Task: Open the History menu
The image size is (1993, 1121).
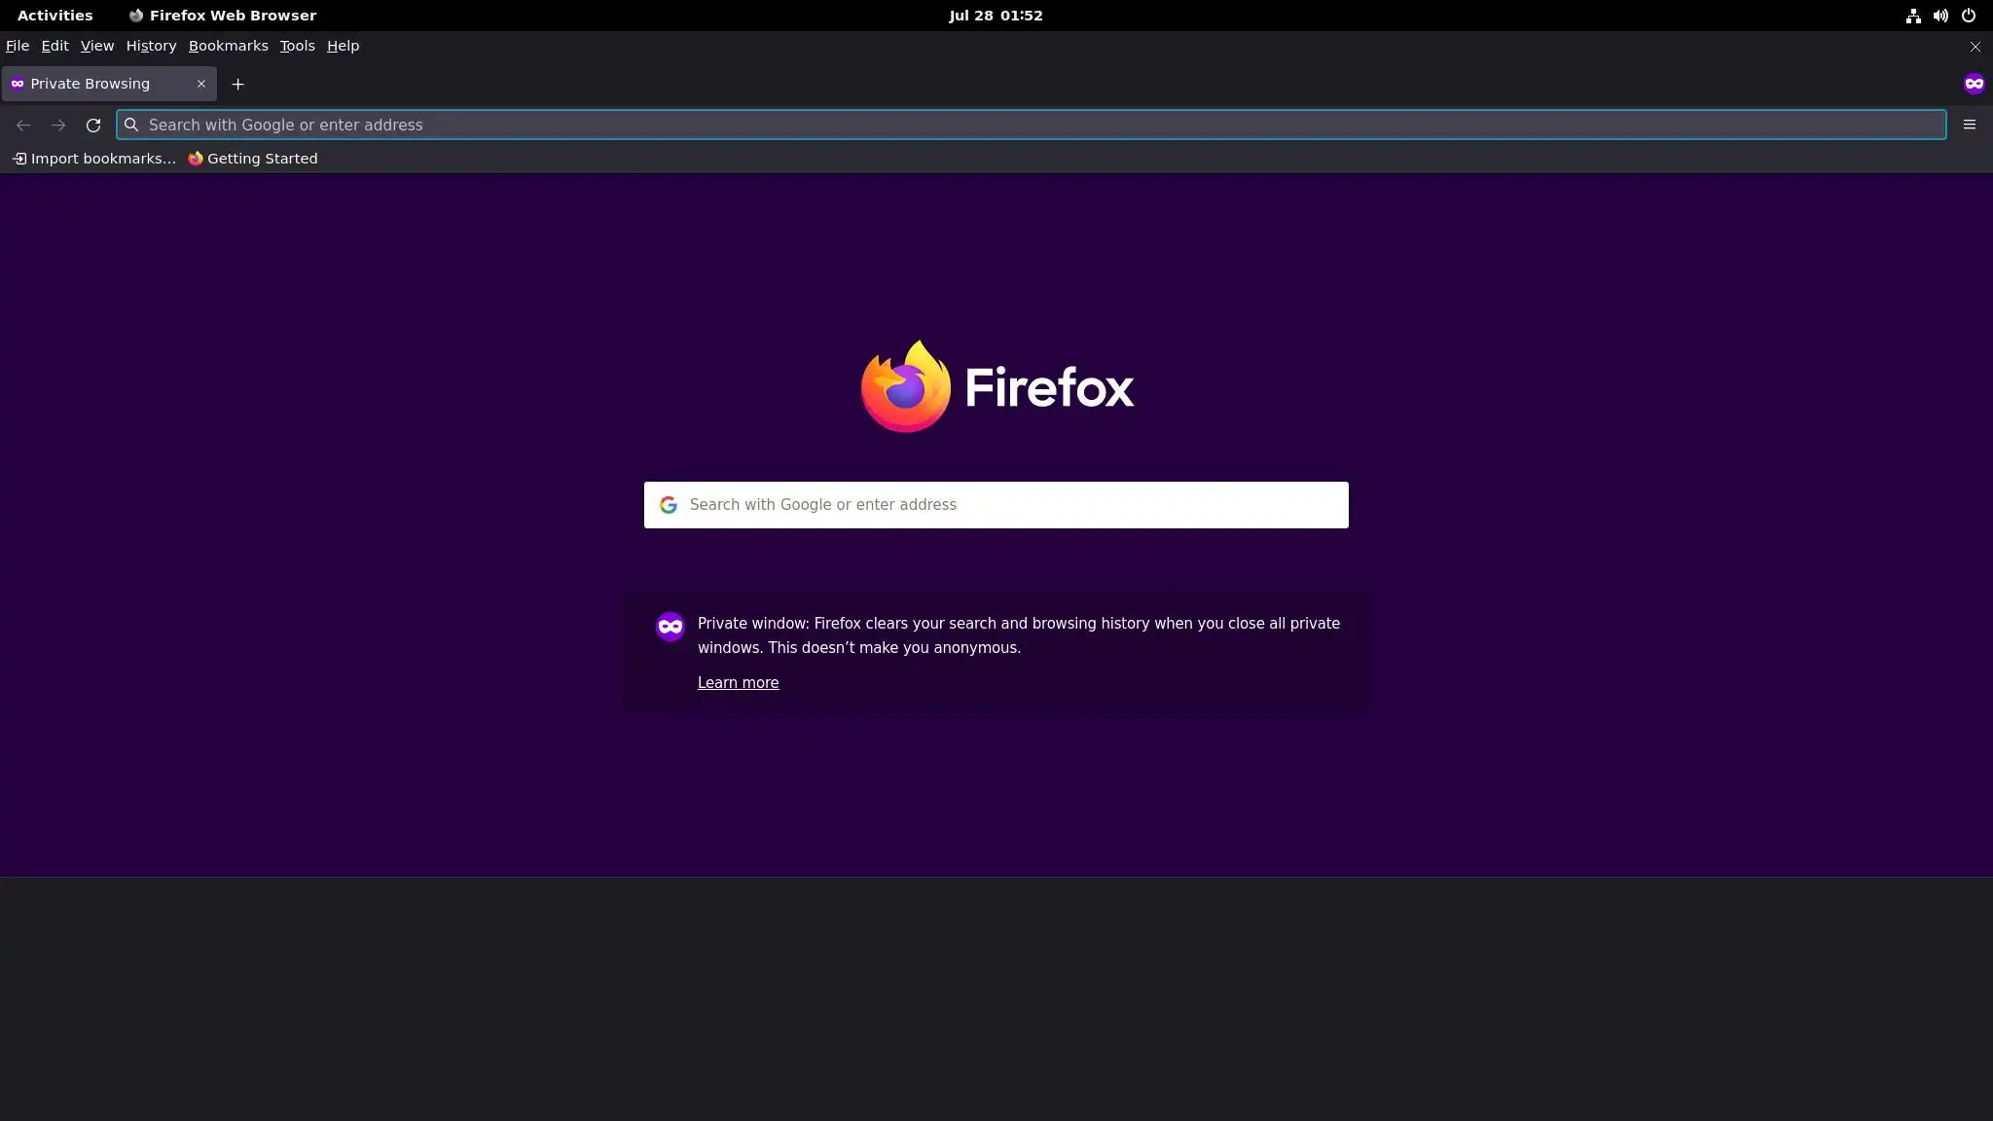Action: coord(151,46)
